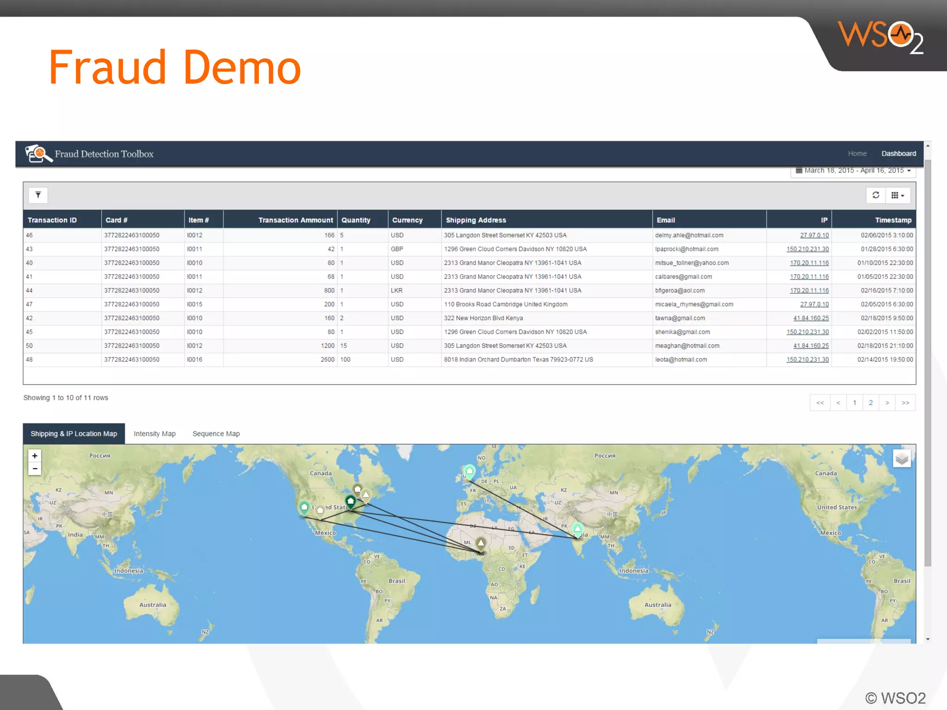Click the scrollbar down arrow
The image size is (947, 710).
coord(927,639)
